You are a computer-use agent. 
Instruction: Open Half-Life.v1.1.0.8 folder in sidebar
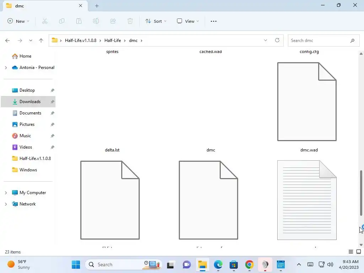point(35,159)
